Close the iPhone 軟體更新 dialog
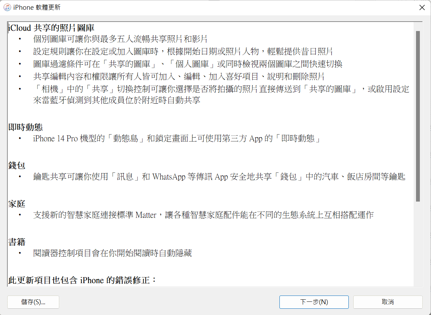 [422, 8]
